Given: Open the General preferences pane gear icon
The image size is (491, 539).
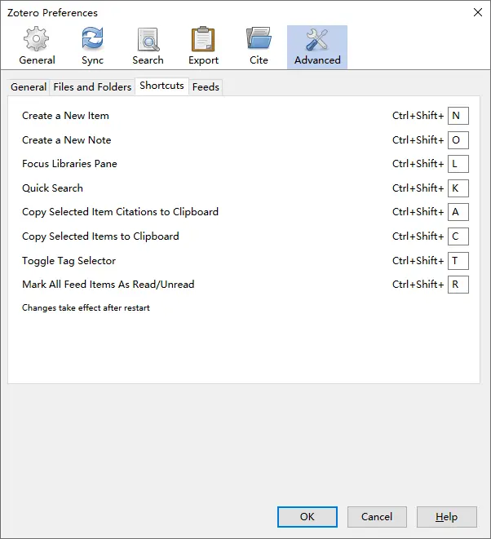Looking at the screenshot, I should point(37,39).
